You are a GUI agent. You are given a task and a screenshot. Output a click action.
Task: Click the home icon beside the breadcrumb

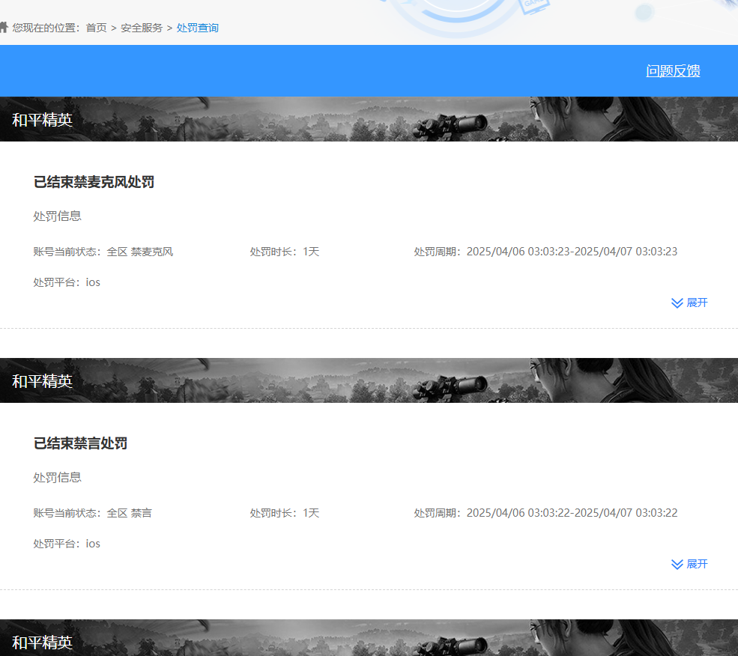coord(6,27)
